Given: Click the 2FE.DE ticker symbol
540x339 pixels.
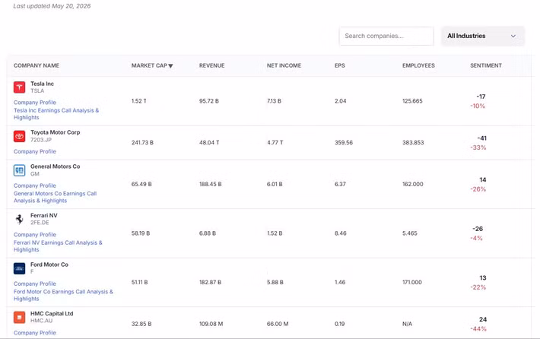Looking at the screenshot, I should click(x=40, y=223).
